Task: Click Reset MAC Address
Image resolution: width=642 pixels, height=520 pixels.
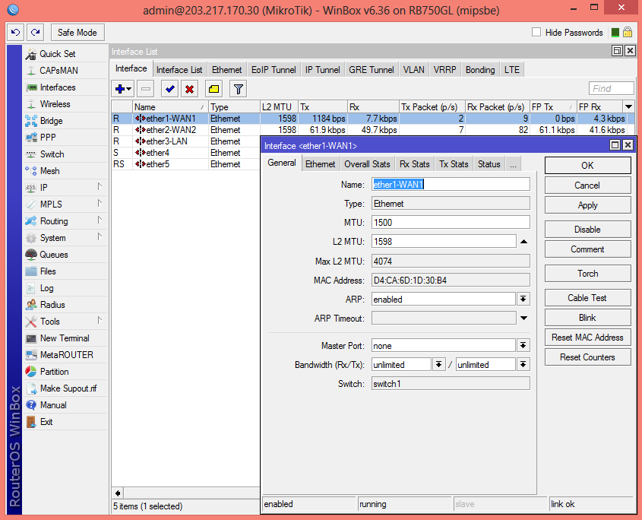Action: [587, 338]
